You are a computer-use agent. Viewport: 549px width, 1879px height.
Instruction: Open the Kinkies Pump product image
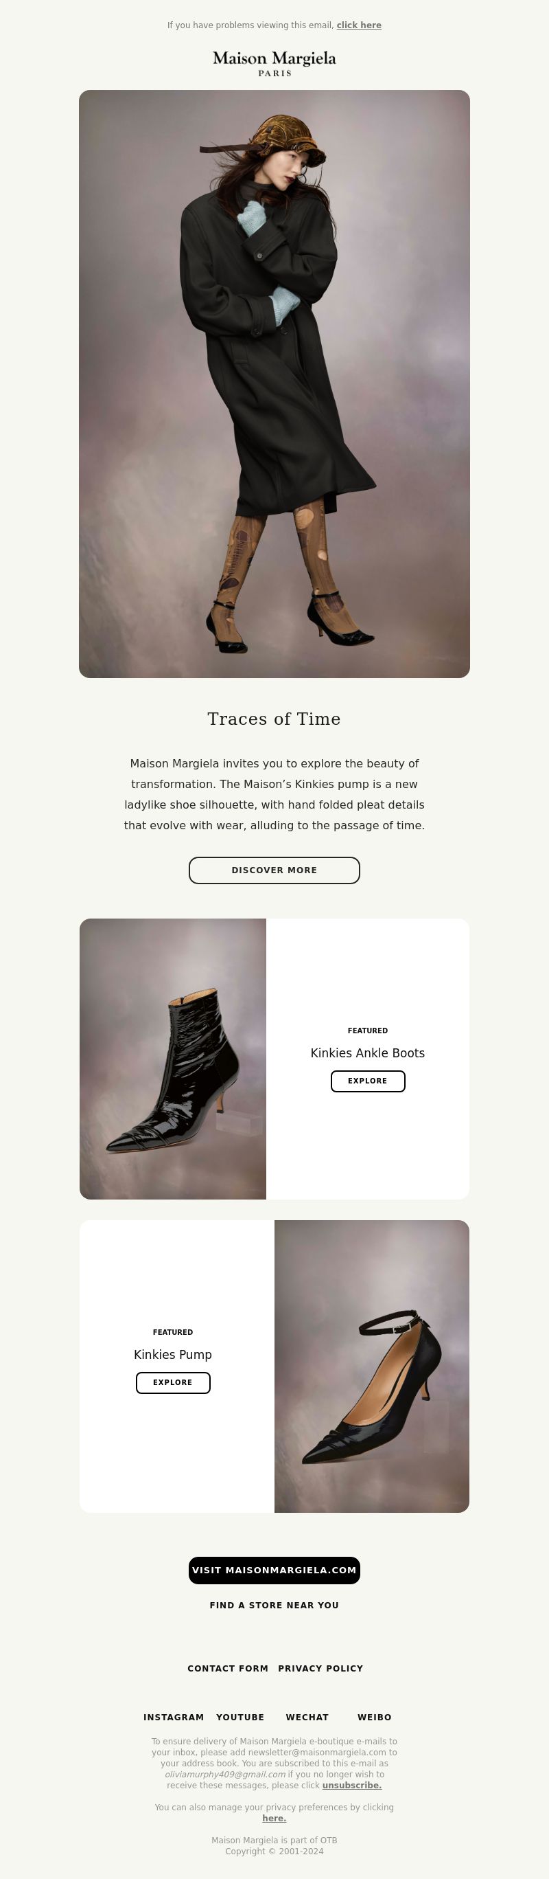pyautogui.click(x=372, y=1366)
